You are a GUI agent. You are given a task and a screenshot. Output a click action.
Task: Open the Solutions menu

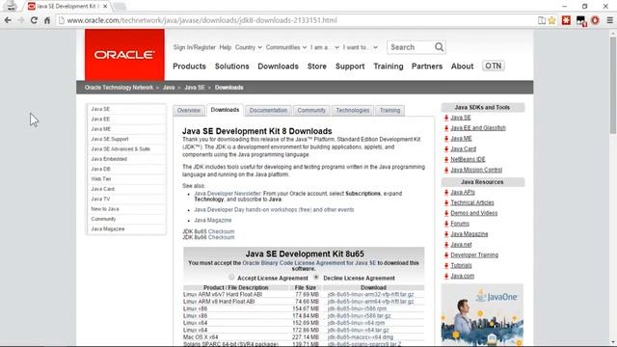(231, 67)
